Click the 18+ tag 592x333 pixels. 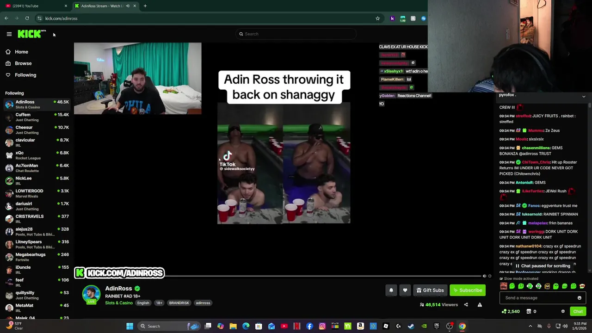159,303
